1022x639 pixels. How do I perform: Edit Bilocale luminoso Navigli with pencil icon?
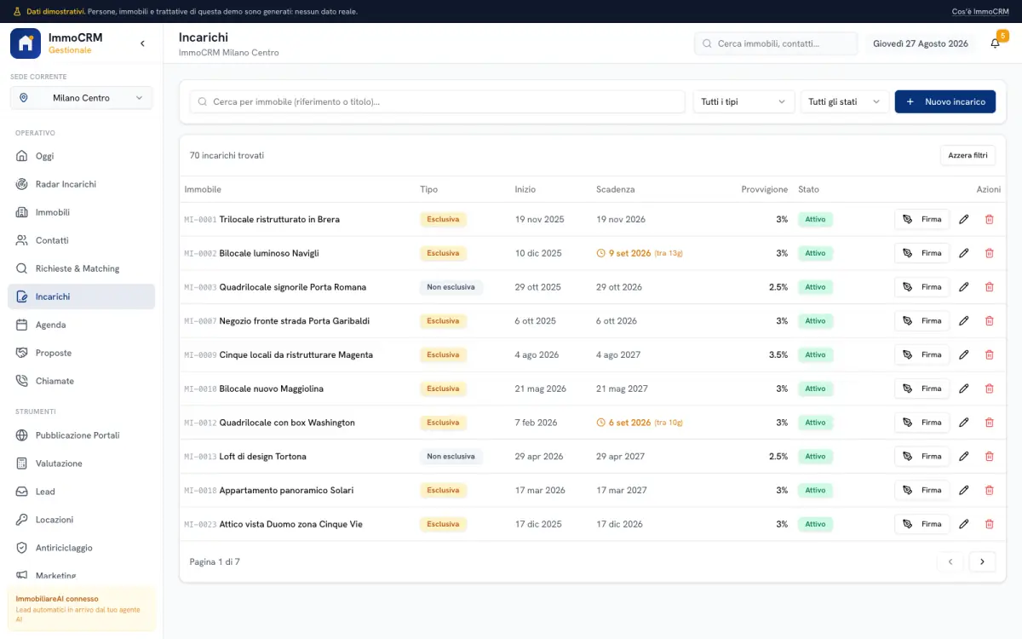point(964,253)
